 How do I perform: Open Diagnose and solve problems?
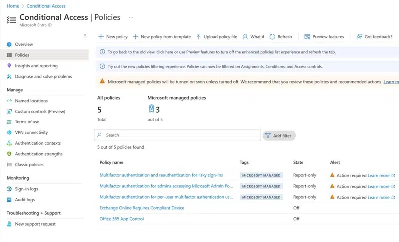[44, 76]
